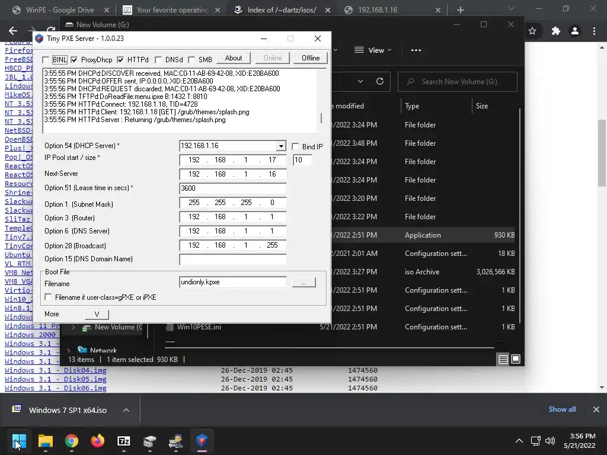The image size is (607, 455).
Task: Open Google Chrome from the taskbar
Action: pos(72,441)
